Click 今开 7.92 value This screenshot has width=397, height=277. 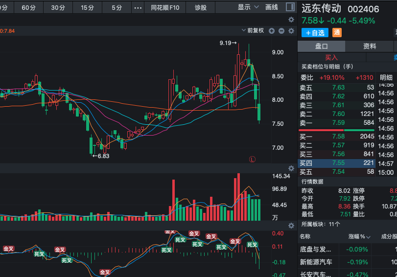pyautogui.click(x=345, y=199)
